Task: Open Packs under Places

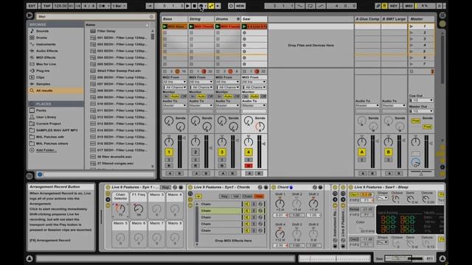Action: (x=41, y=110)
